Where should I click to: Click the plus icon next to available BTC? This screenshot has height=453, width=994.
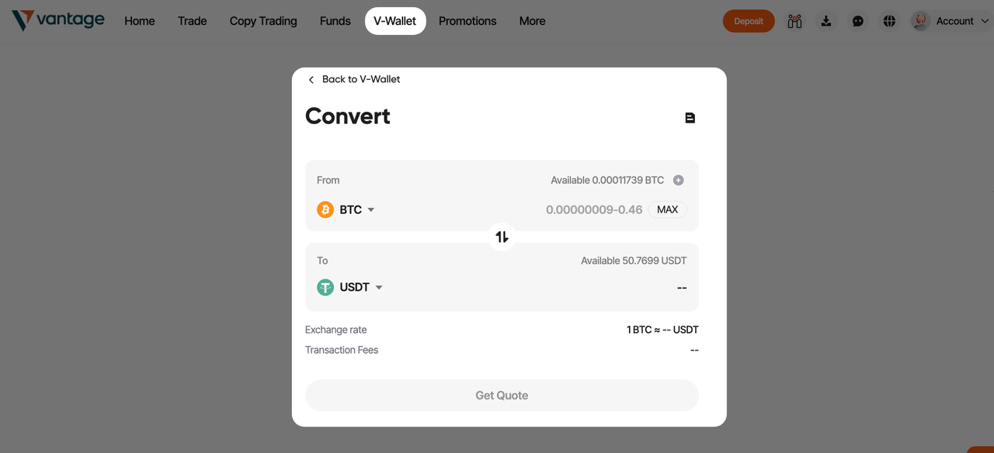(678, 180)
